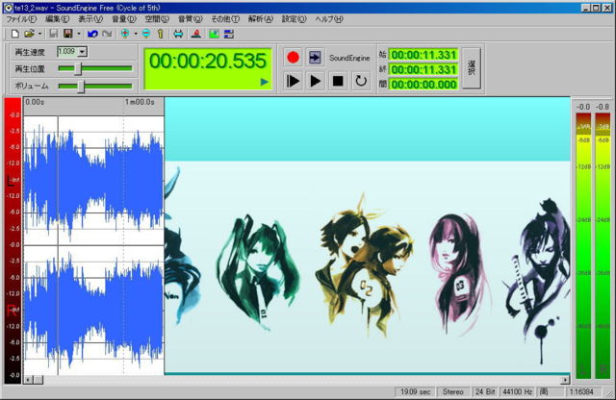Click the green graph toolbar icon
This screenshot has height=400, width=616.
click(214, 34)
